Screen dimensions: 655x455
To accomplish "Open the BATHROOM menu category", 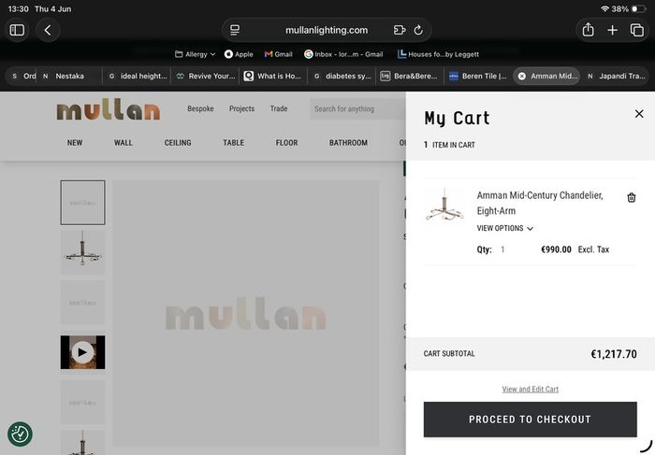I will (x=348, y=143).
